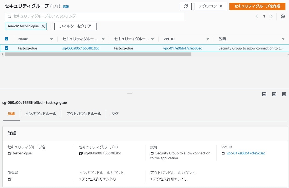Copy security group ID sg-060a00c1653ffb3bd

tap(81, 153)
